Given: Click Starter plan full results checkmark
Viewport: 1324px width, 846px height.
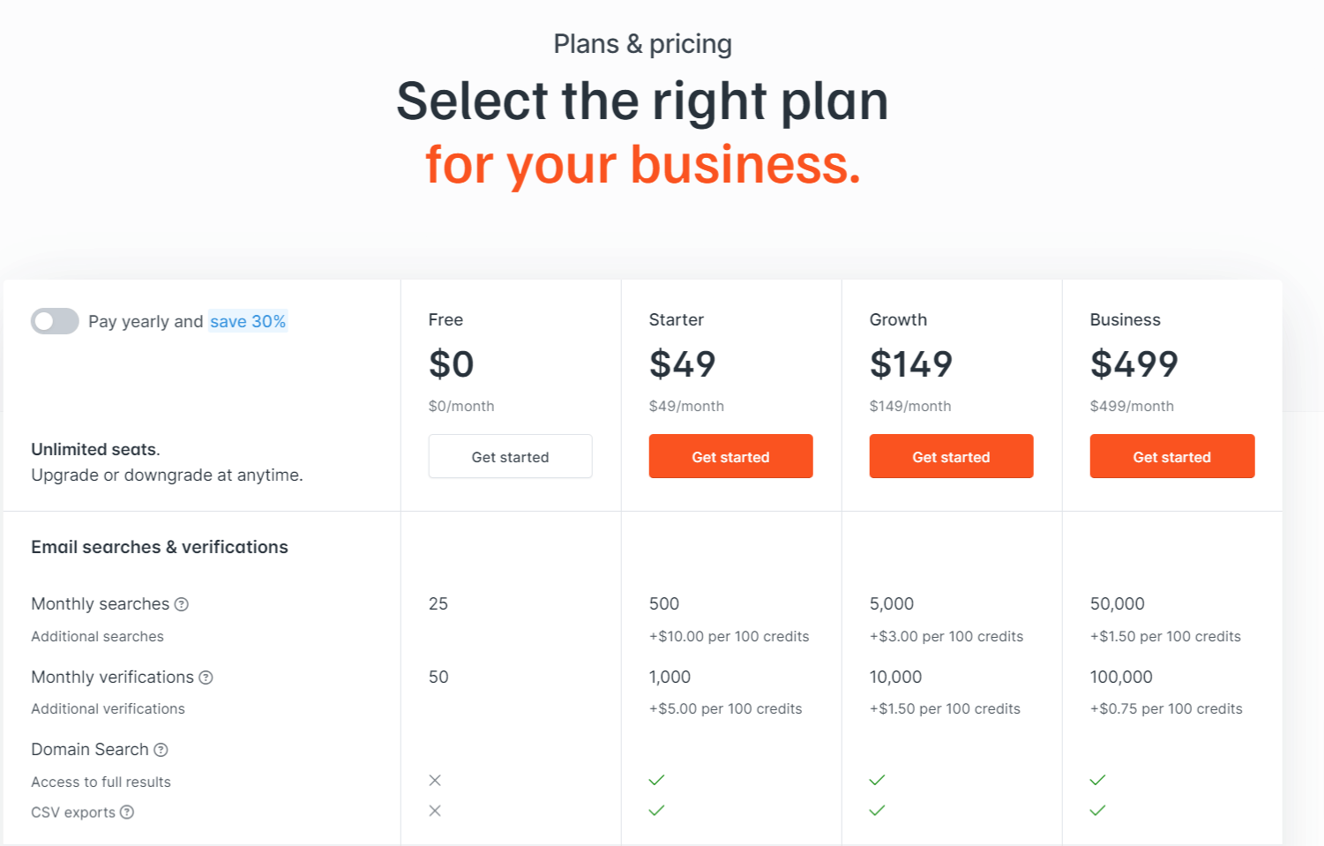Looking at the screenshot, I should click(656, 780).
